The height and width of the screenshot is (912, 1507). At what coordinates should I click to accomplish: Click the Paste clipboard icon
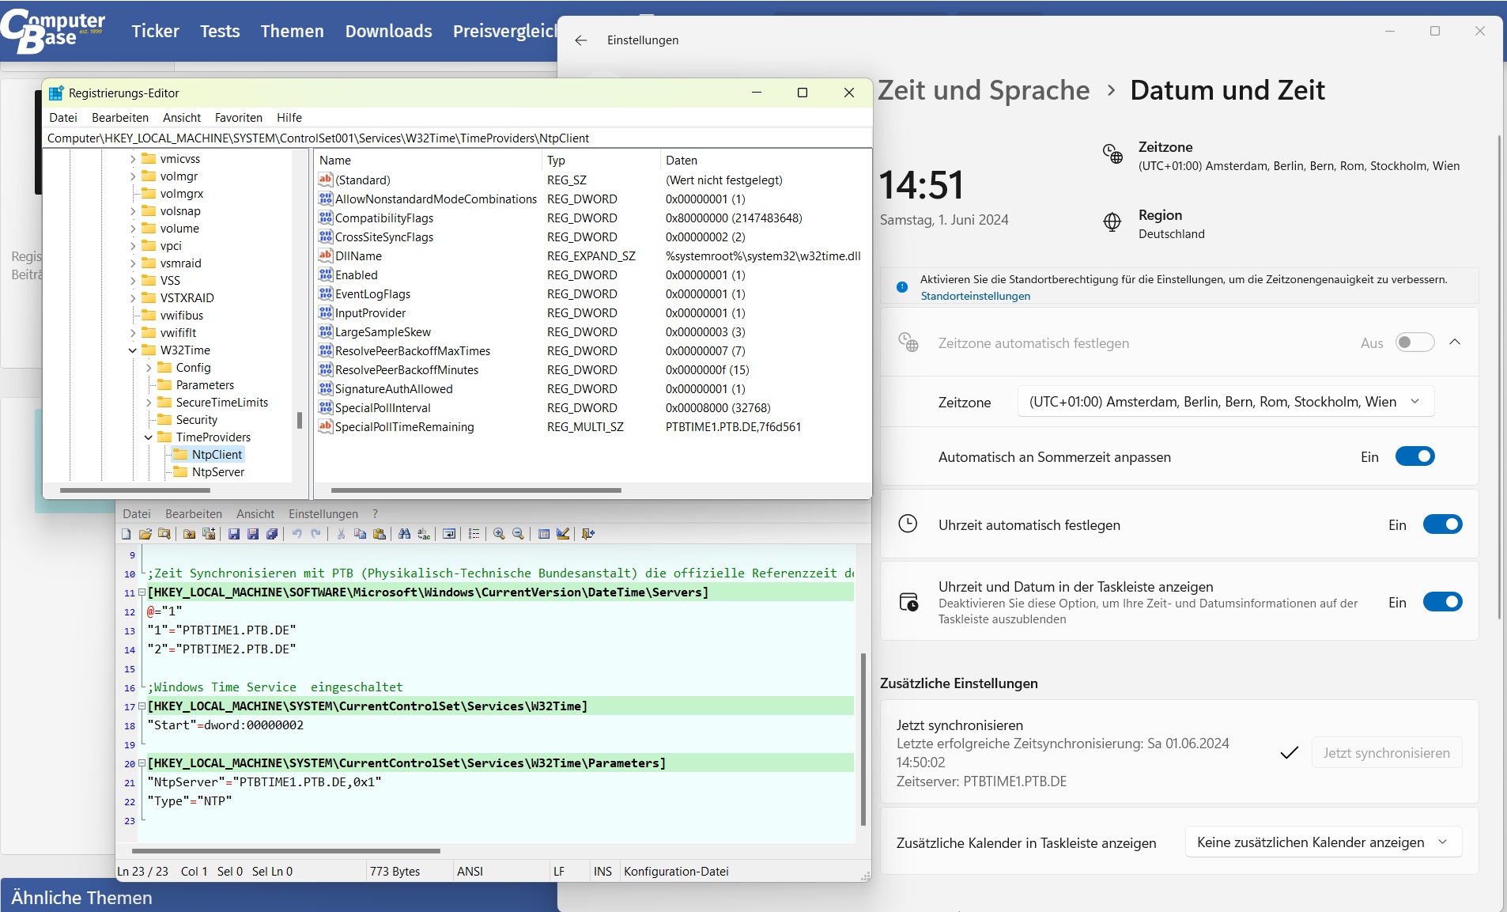point(380,534)
